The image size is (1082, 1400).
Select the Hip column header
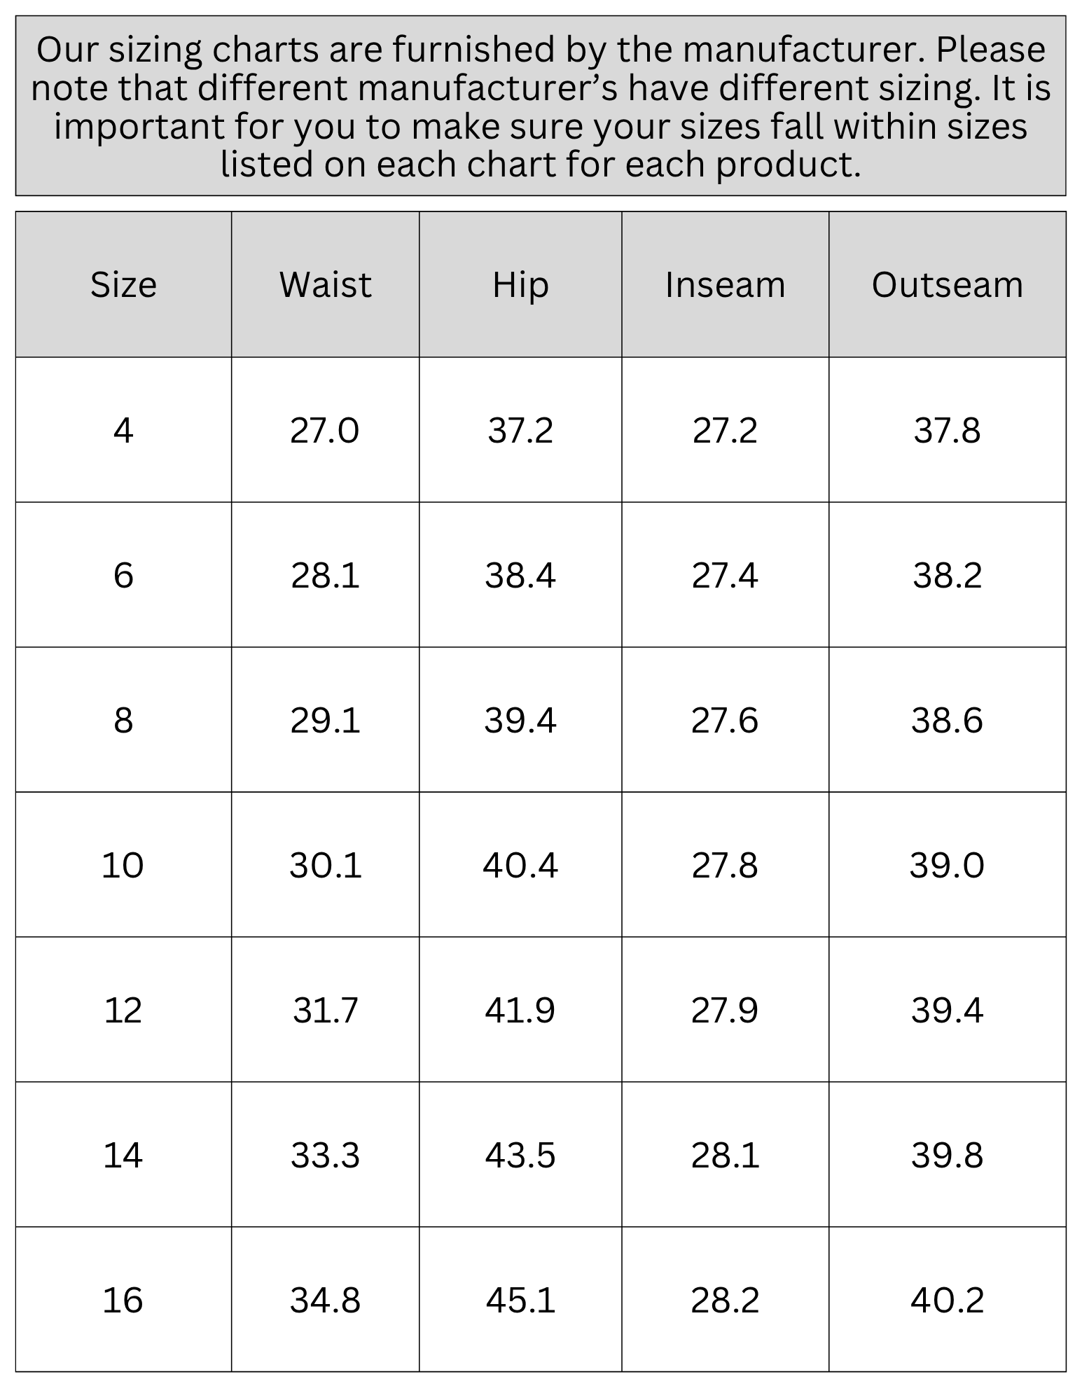click(x=520, y=284)
